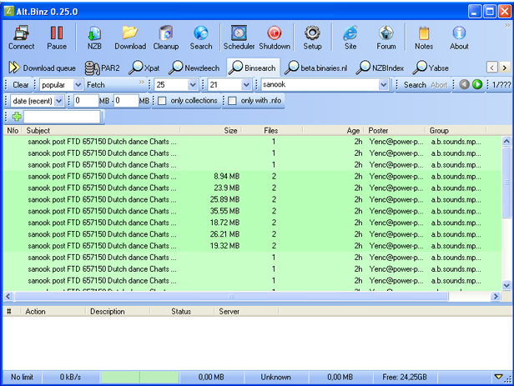Click the Fetch button
514x386 pixels.
coord(96,85)
